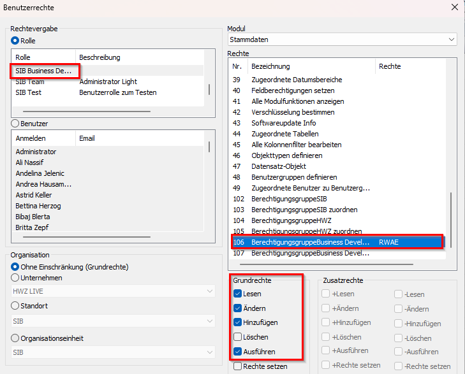
Task: Uncheck the Lesen basic right
Action: pos(238,294)
